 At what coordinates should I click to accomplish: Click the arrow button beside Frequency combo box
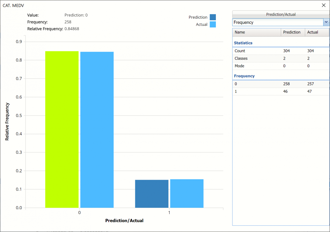point(326,22)
